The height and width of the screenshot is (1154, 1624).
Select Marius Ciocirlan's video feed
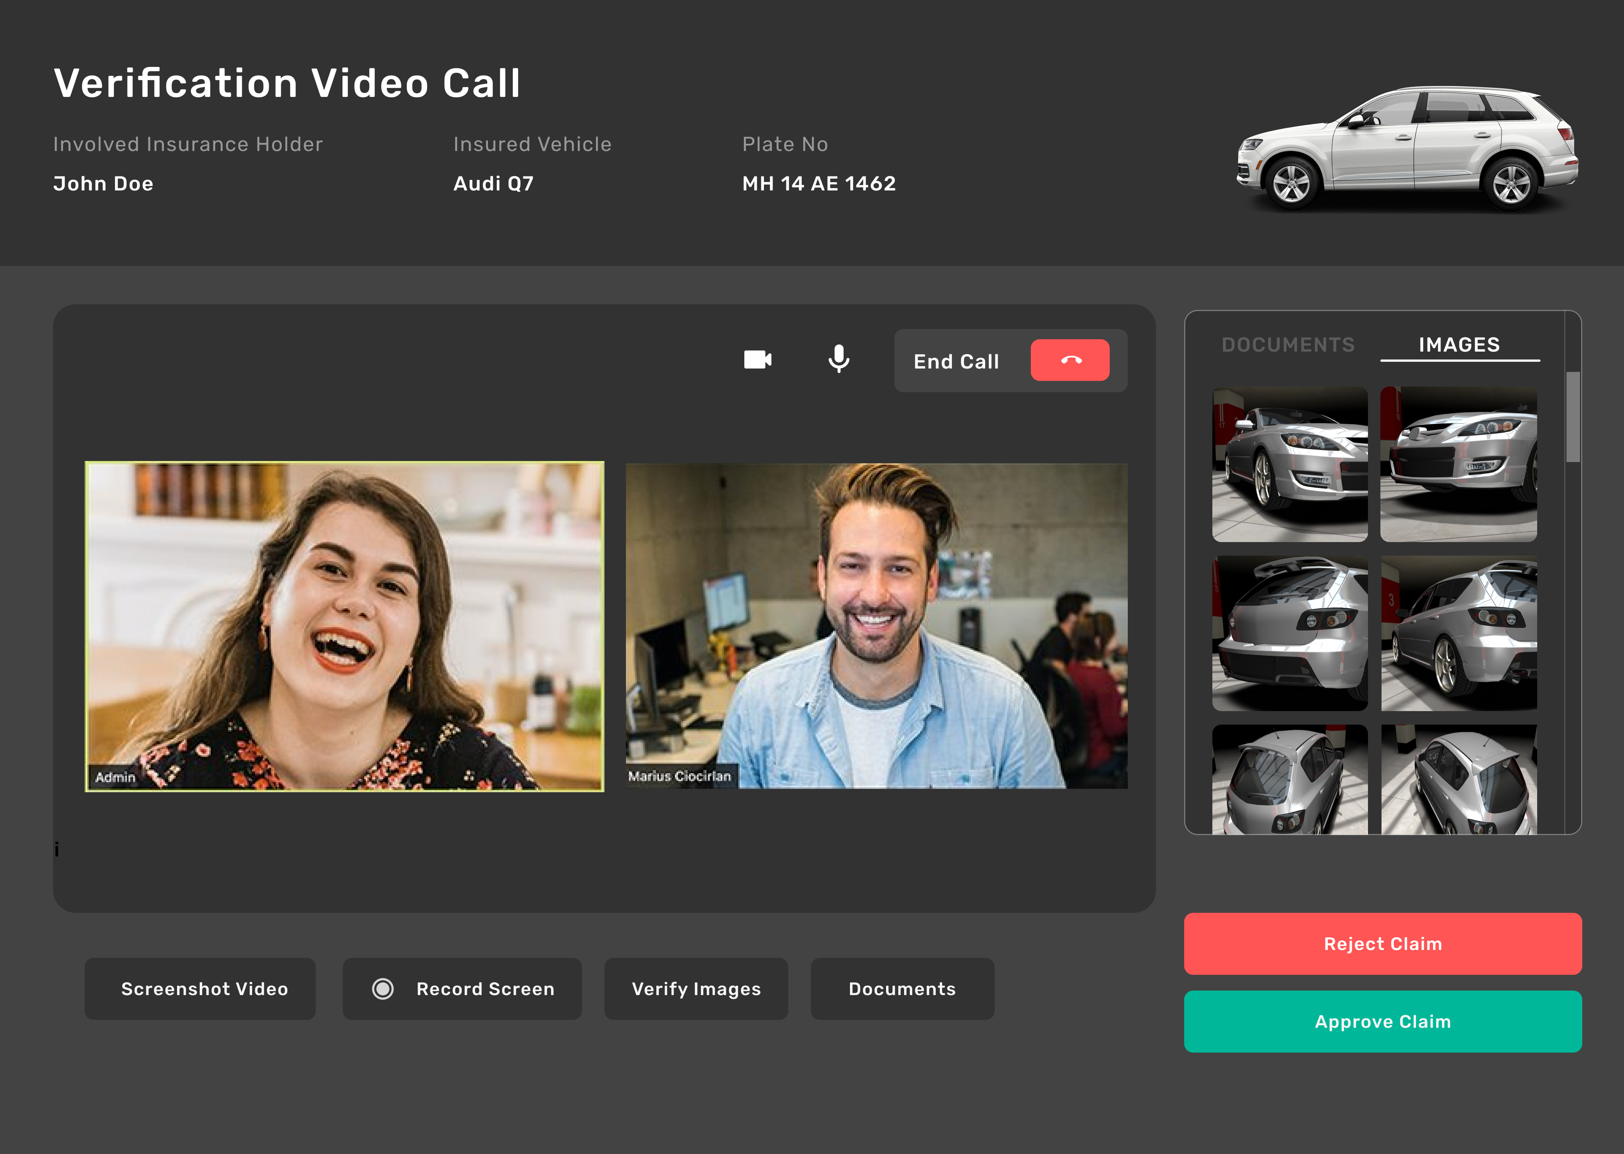click(876, 626)
